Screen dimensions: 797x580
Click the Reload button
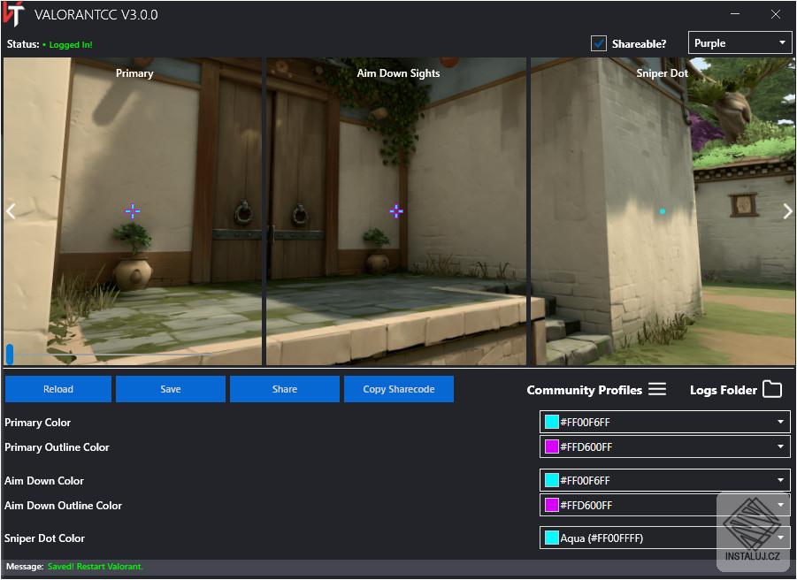(x=58, y=389)
